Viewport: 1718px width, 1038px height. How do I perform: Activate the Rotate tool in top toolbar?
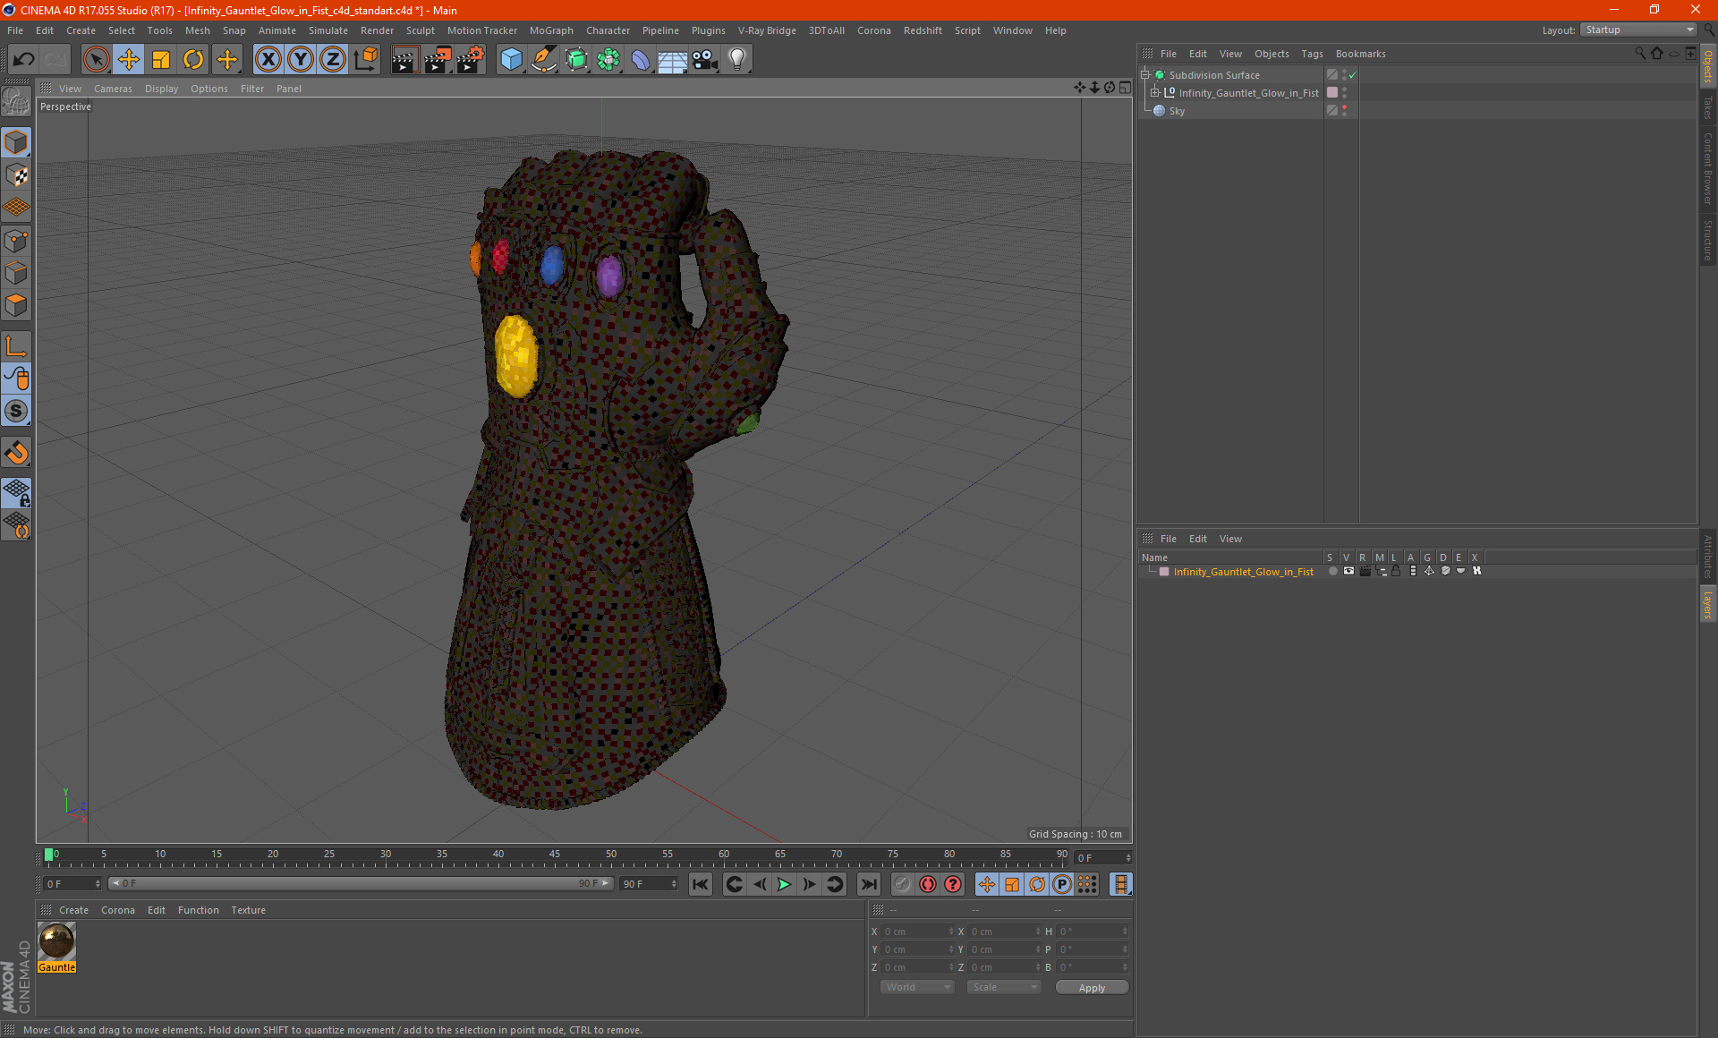click(193, 60)
